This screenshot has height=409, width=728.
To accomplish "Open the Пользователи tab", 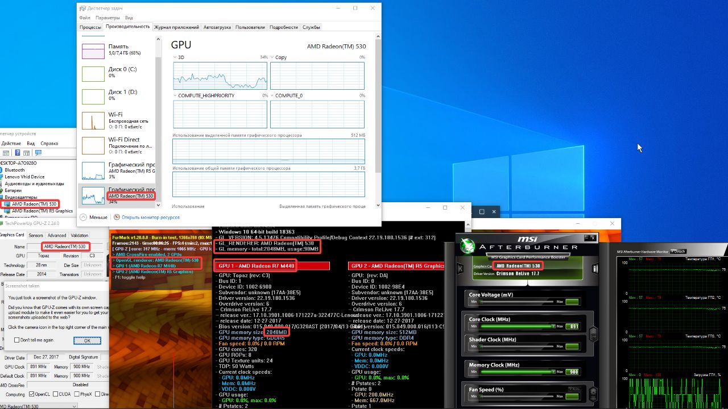I will coord(250,27).
